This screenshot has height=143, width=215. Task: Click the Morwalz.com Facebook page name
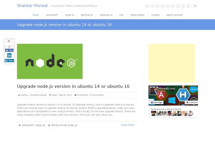pos(167,89)
